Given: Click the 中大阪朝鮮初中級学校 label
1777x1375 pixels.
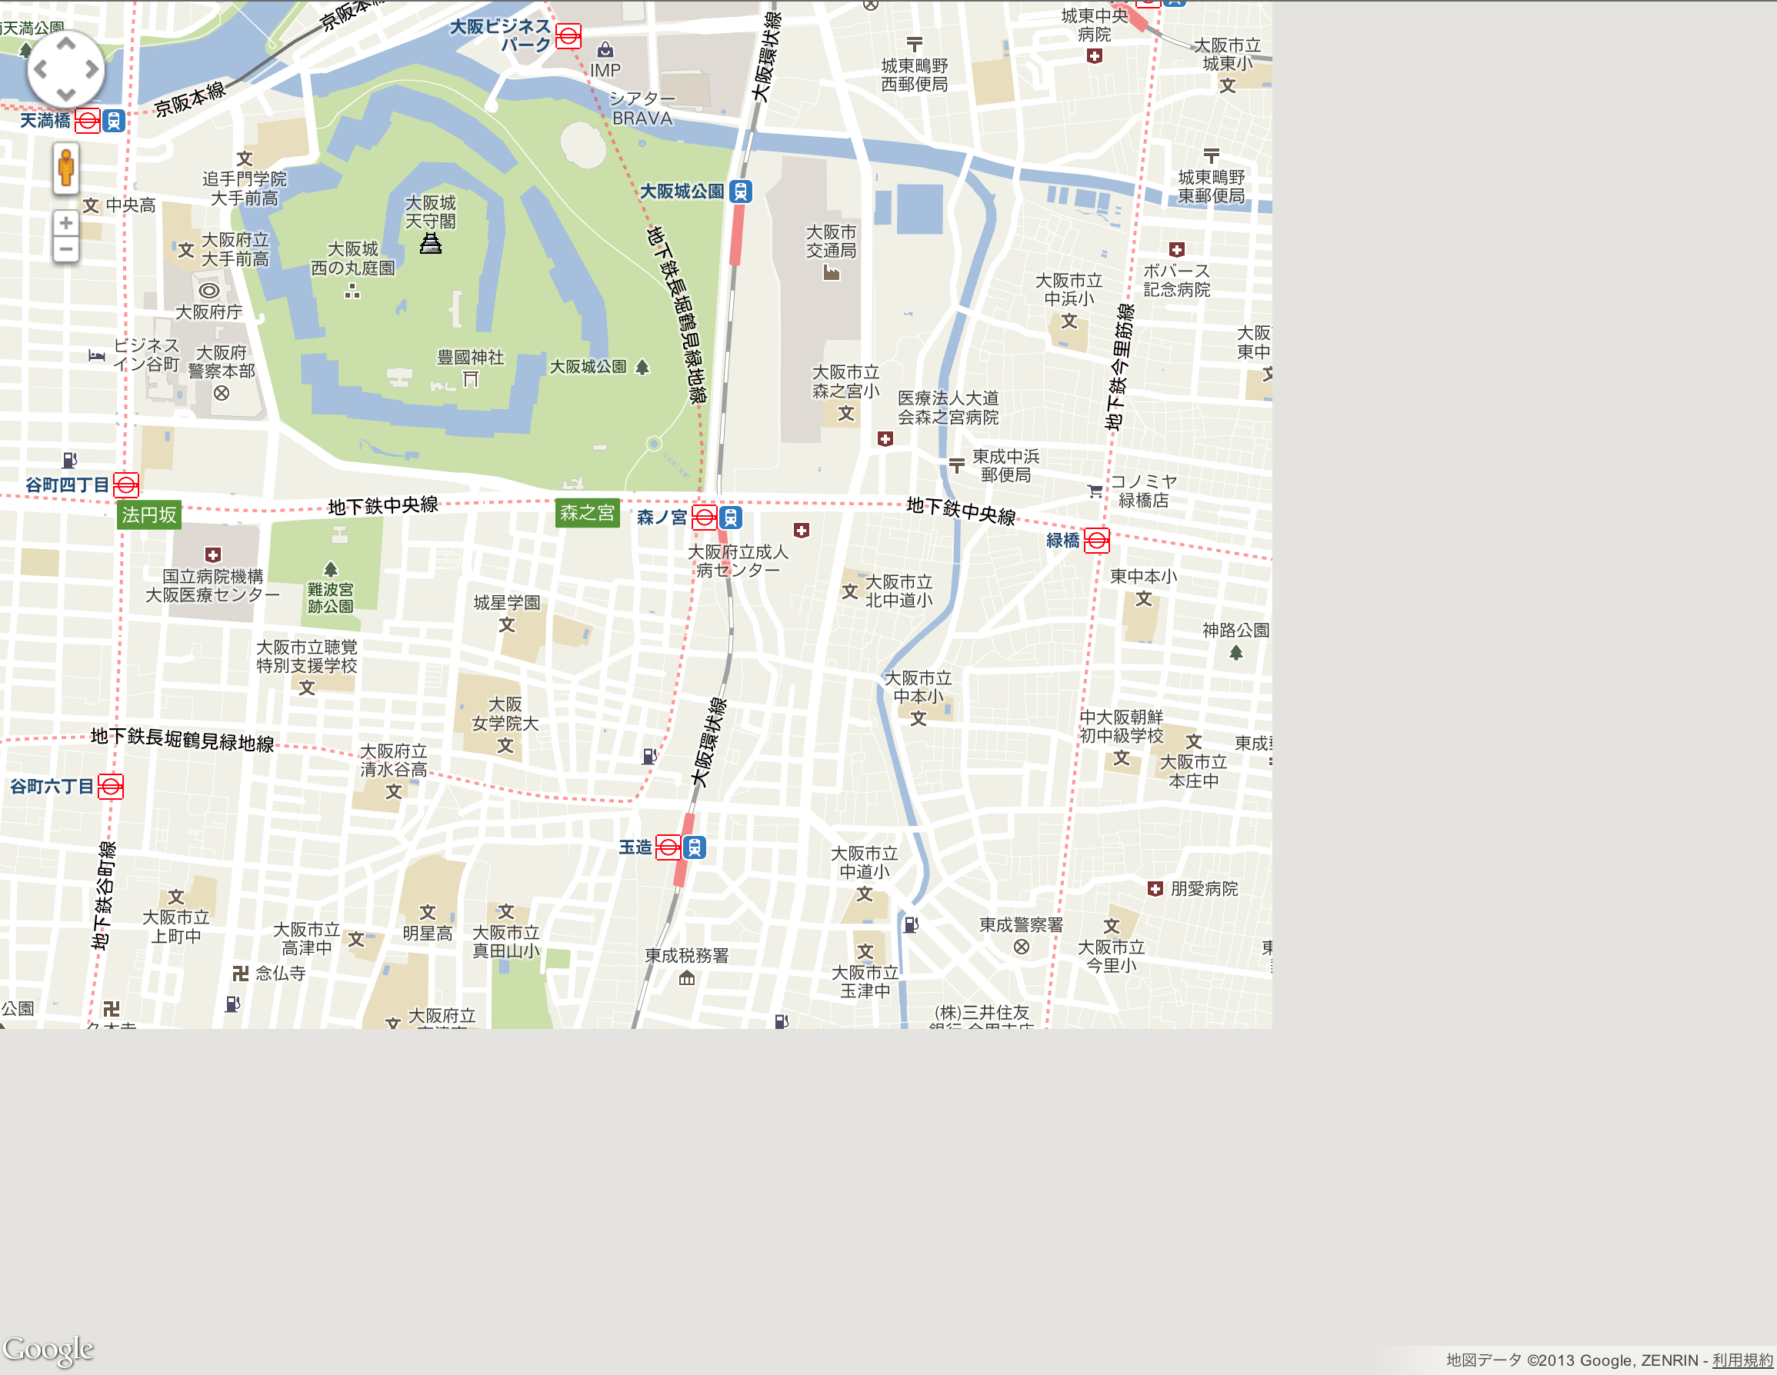Looking at the screenshot, I should point(1122,726).
